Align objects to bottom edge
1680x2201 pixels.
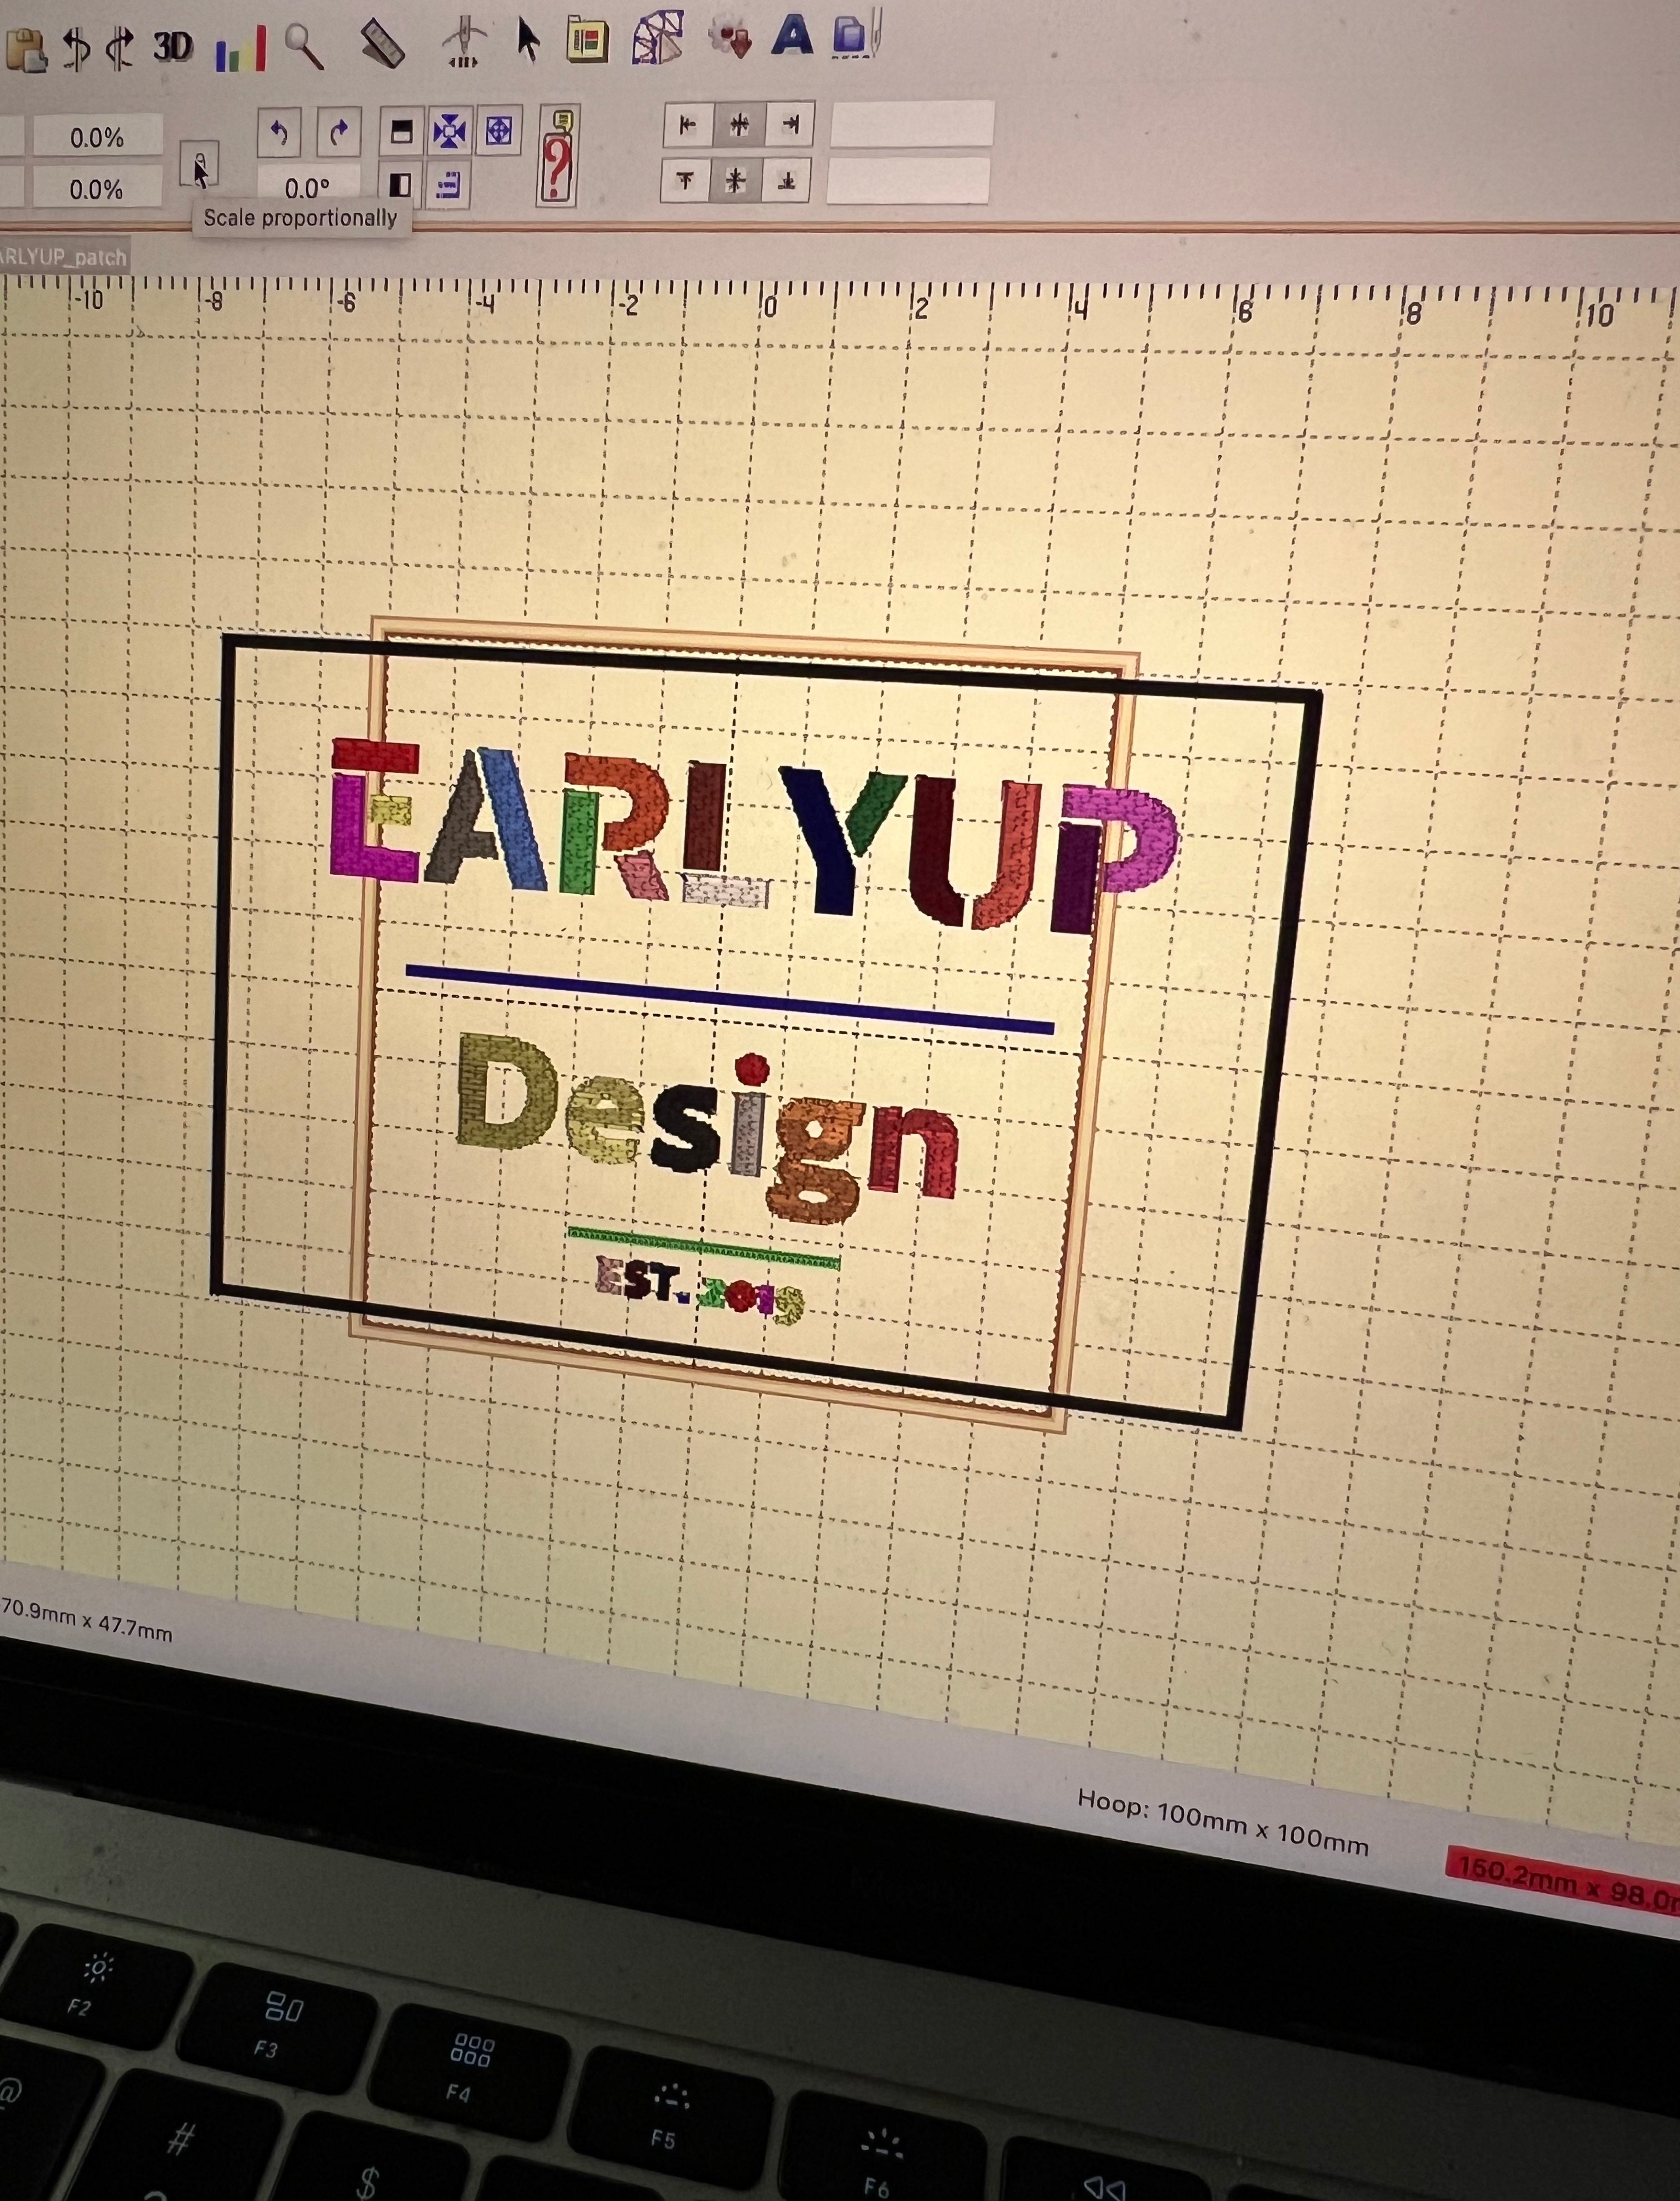pyautogui.click(x=787, y=181)
